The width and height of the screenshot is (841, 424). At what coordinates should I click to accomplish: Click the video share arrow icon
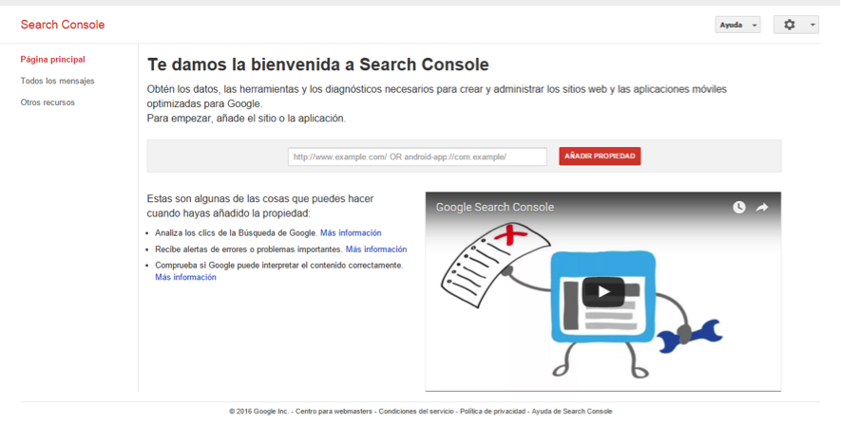(762, 207)
